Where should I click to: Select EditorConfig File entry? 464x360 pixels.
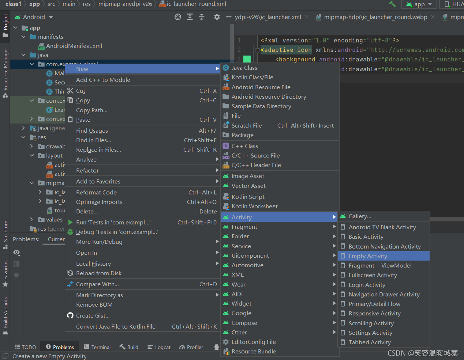coord(280,342)
